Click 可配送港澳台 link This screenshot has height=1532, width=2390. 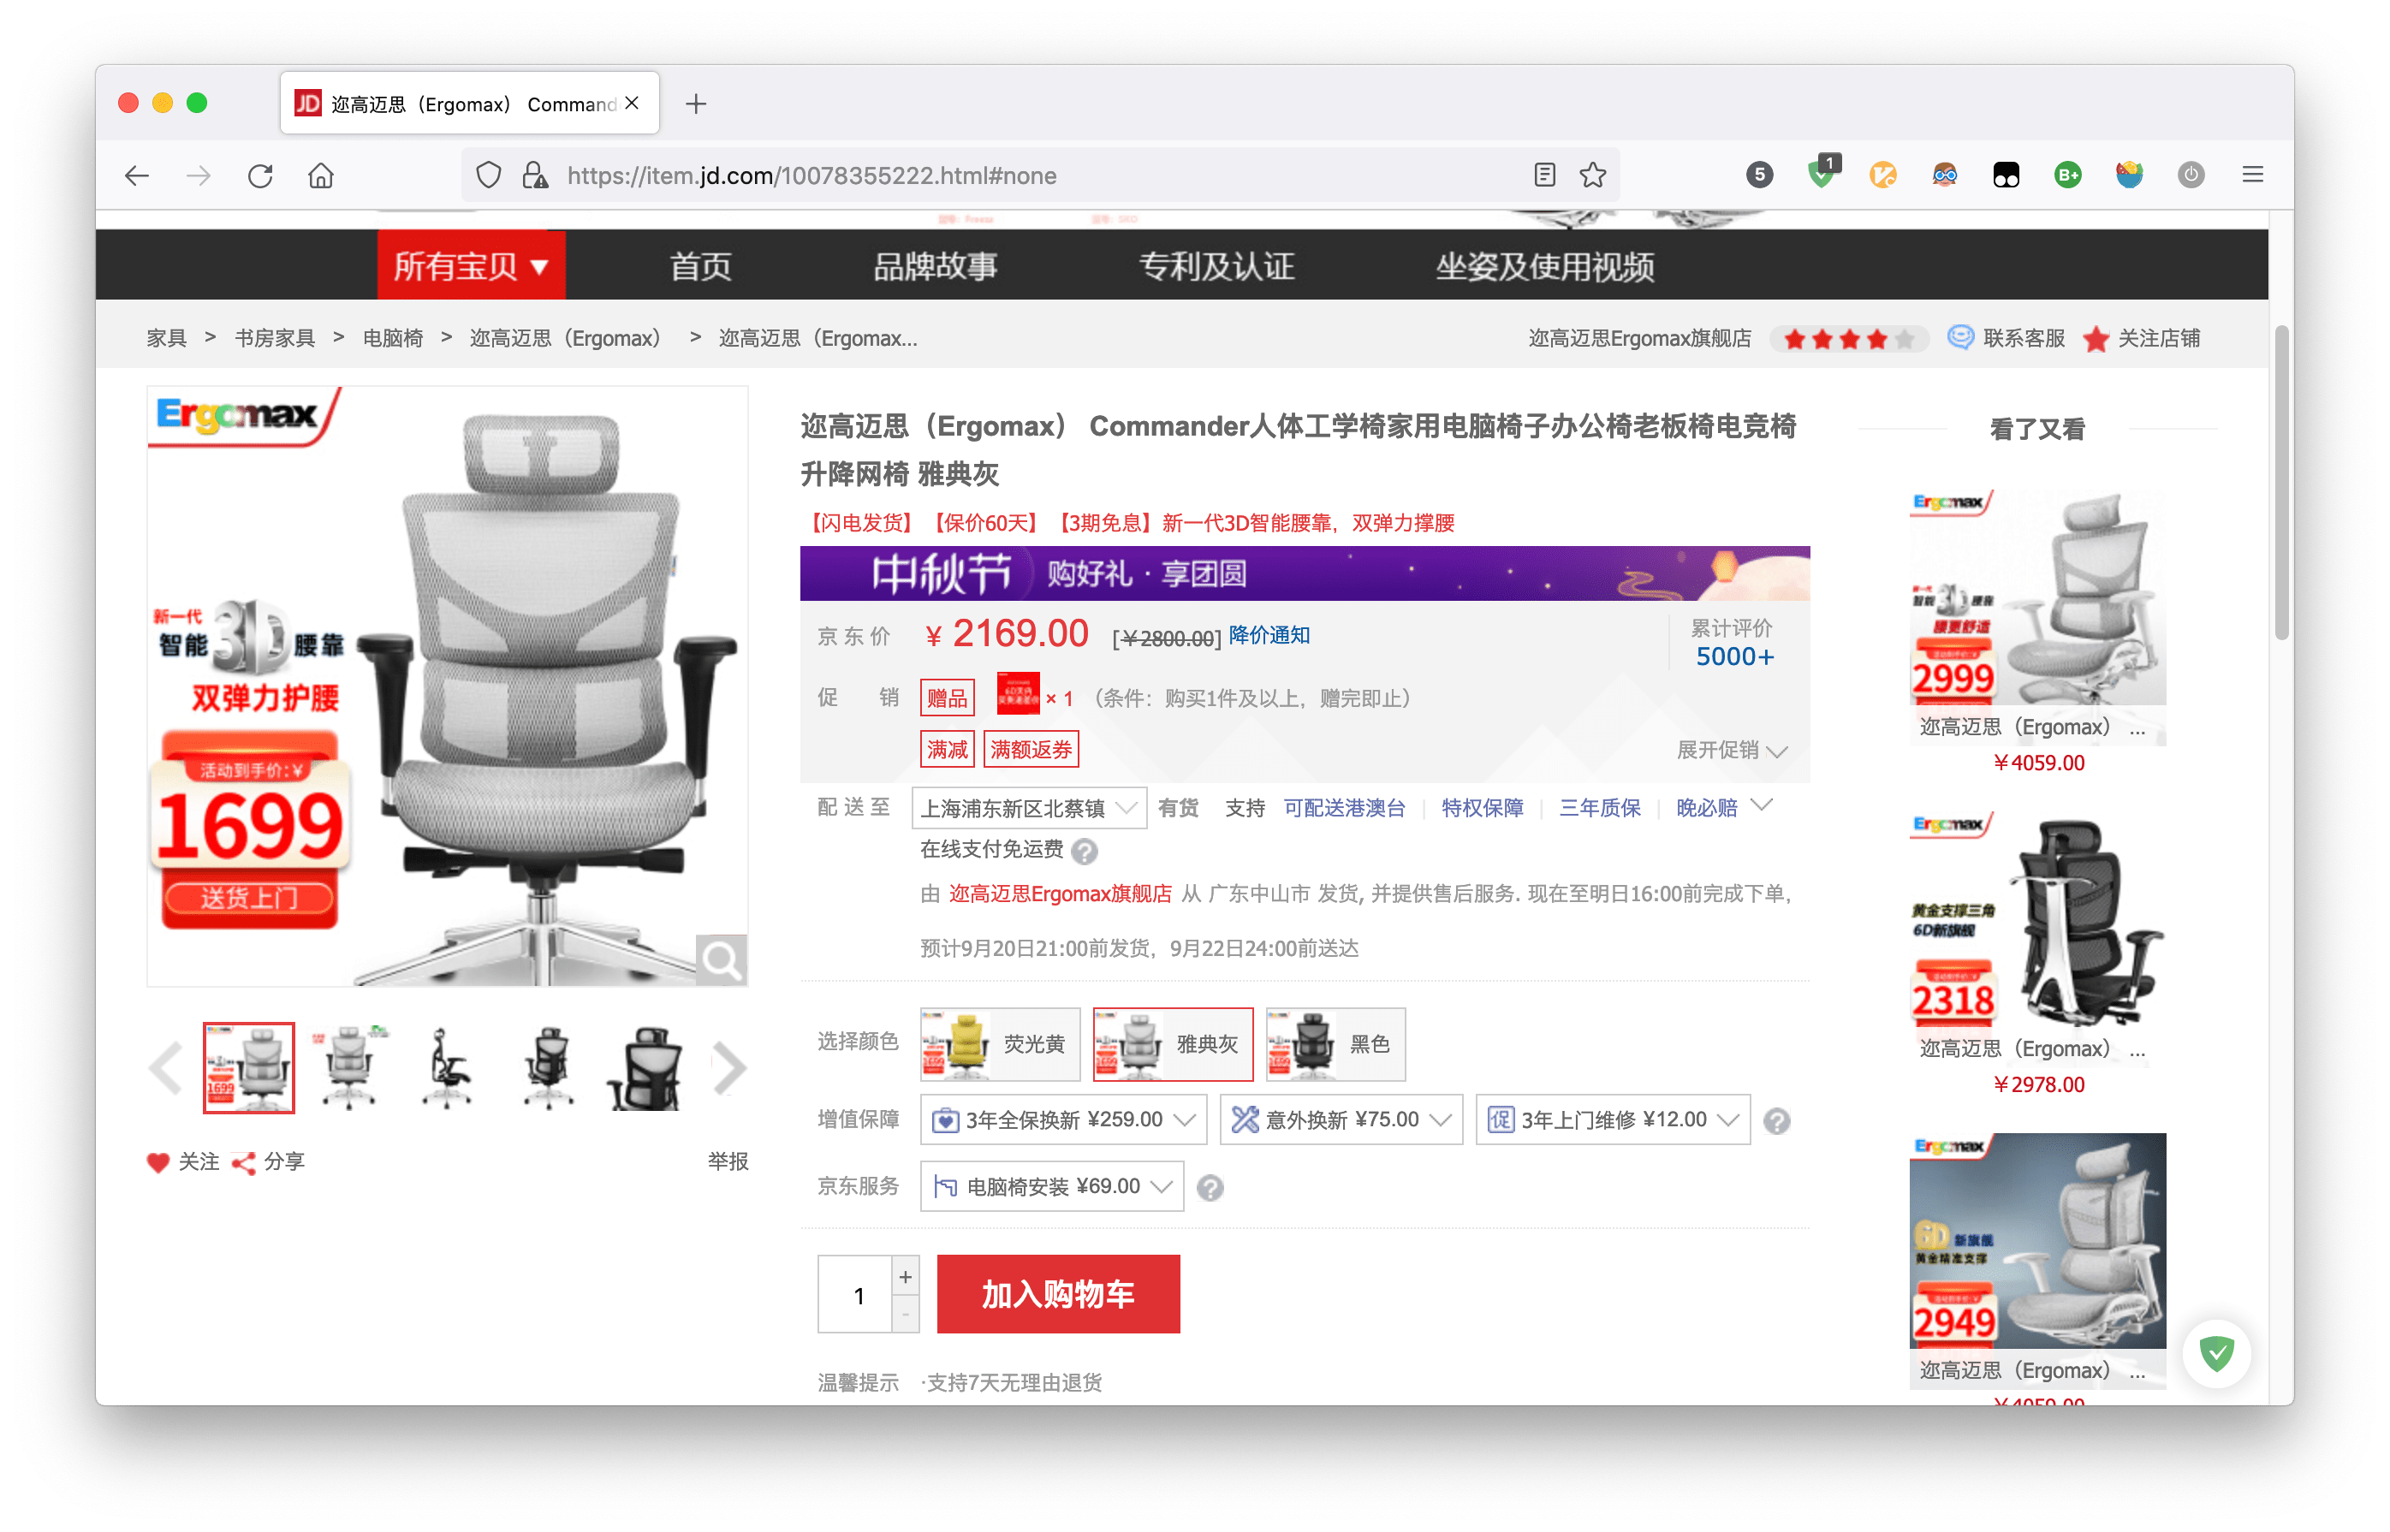click(1344, 808)
